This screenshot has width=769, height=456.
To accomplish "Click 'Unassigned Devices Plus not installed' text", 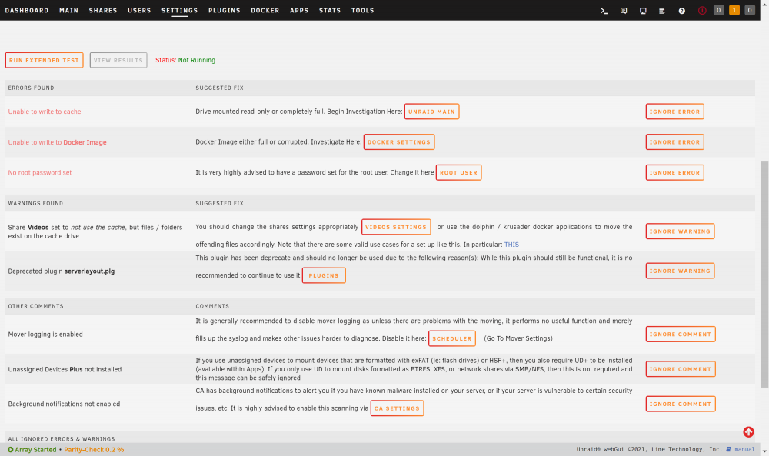I will [65, 369].
